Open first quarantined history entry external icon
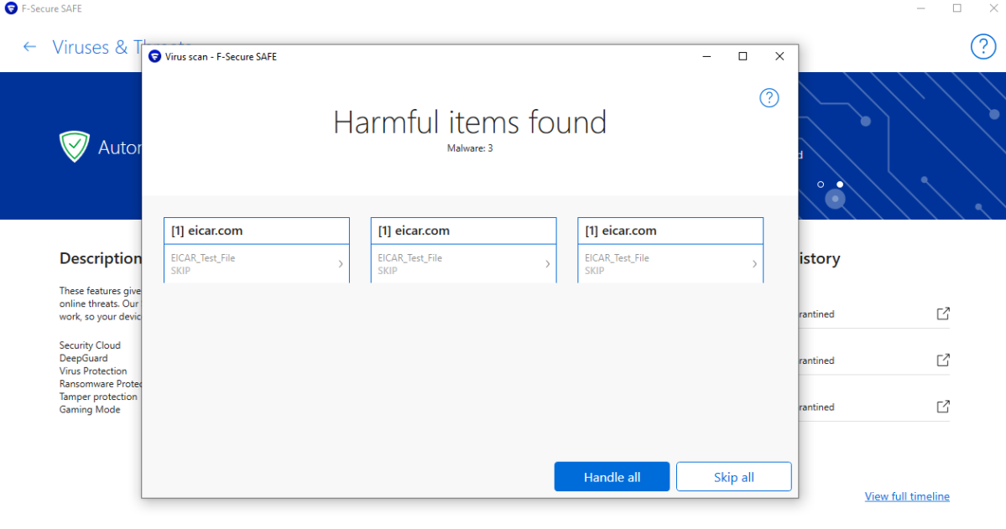 click(x=942, y=314)
